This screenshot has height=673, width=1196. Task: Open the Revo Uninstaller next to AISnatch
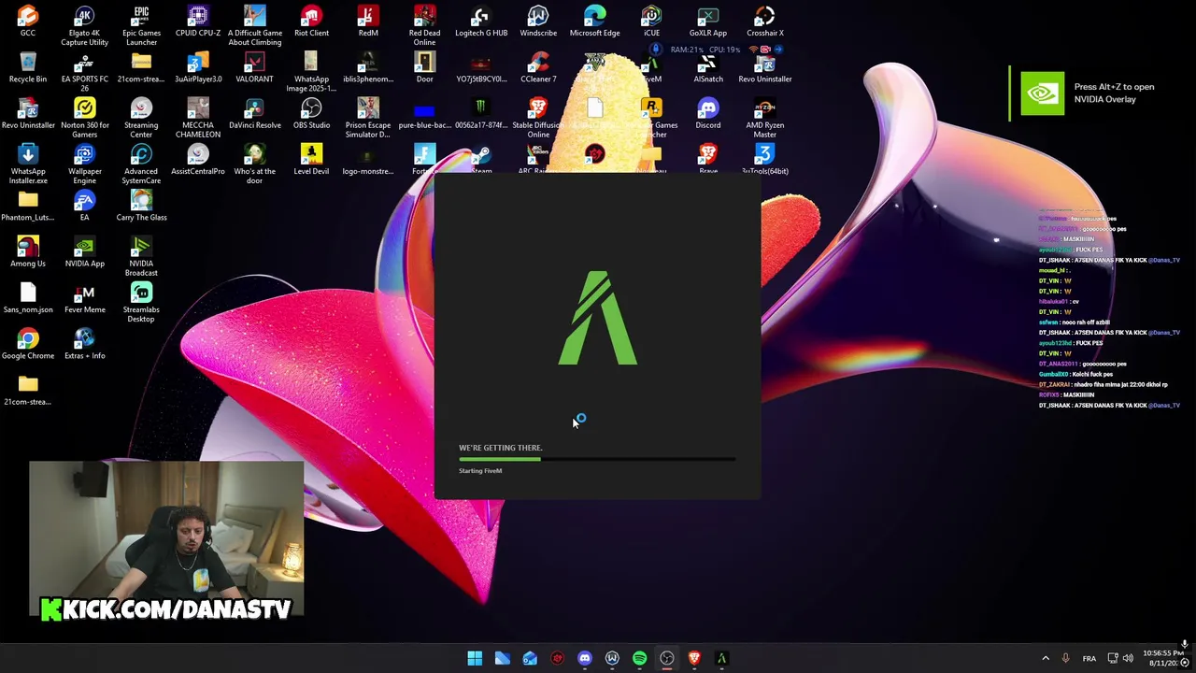pyautogui.click(x=765, y=67)
